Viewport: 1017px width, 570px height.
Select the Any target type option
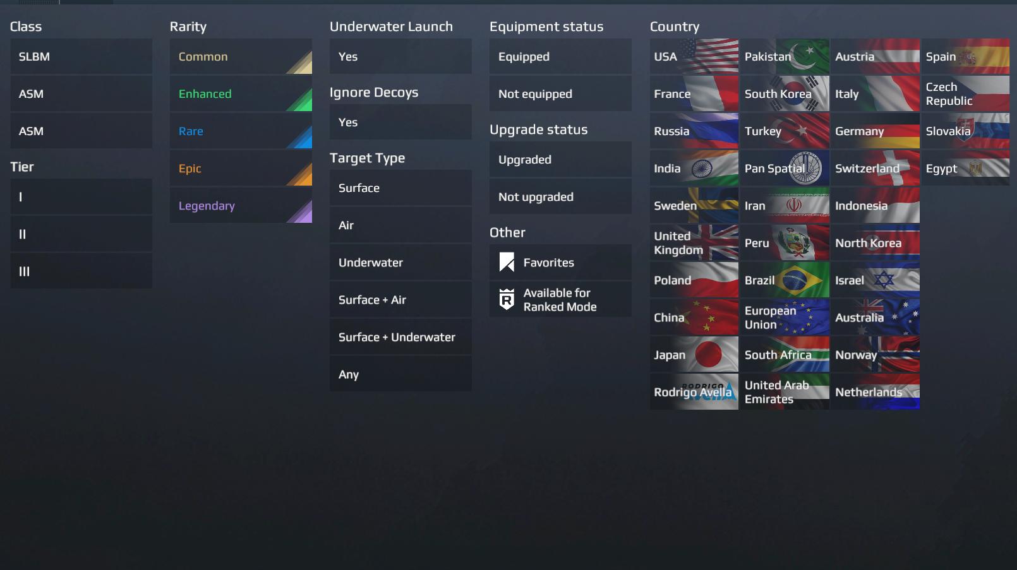tap(400, 374)
